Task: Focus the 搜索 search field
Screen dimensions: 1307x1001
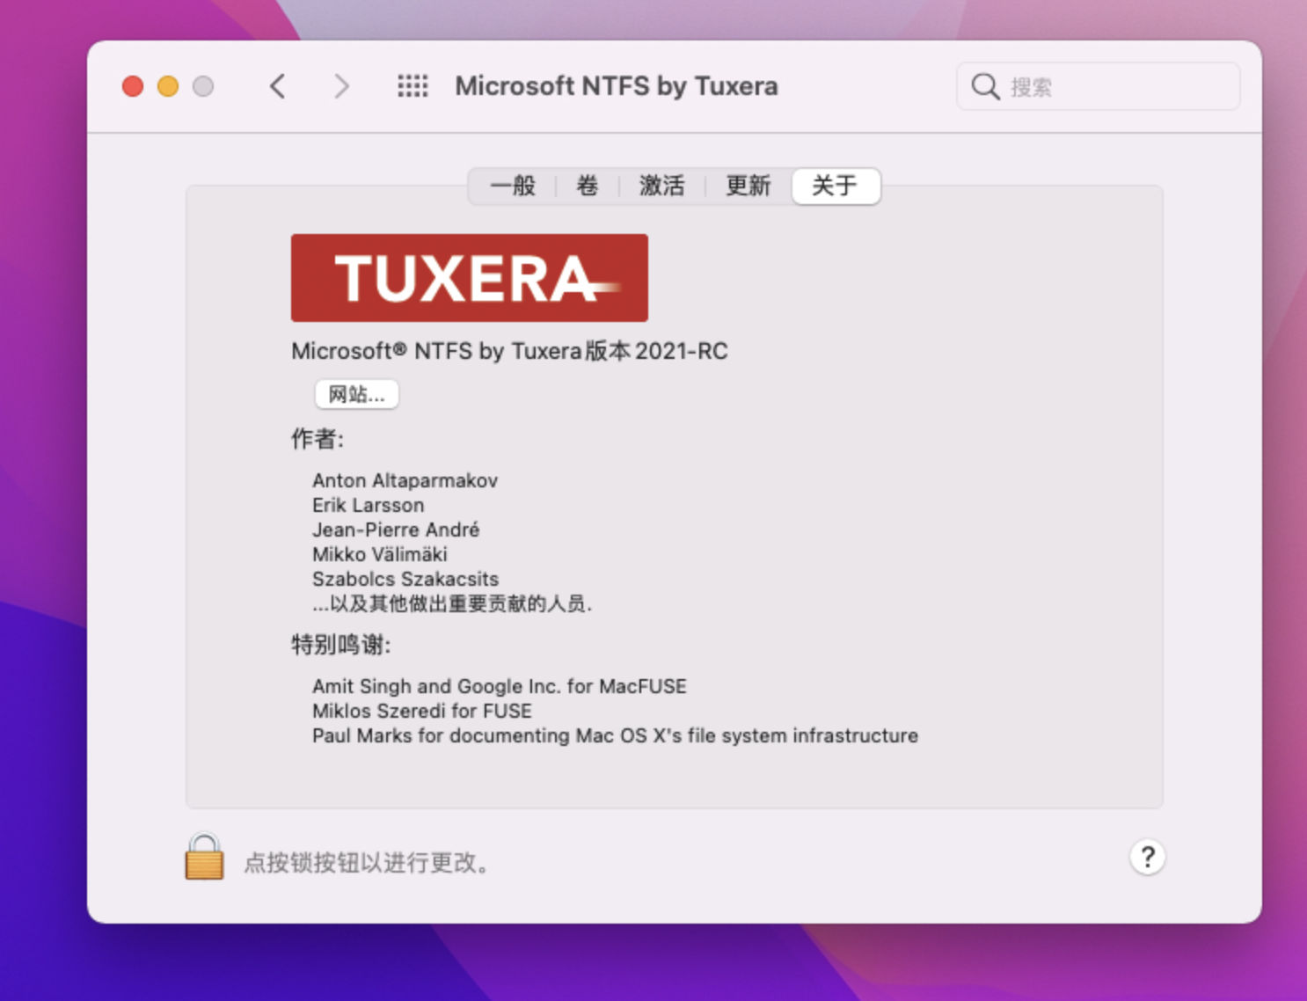Action: click(1098, 86)
